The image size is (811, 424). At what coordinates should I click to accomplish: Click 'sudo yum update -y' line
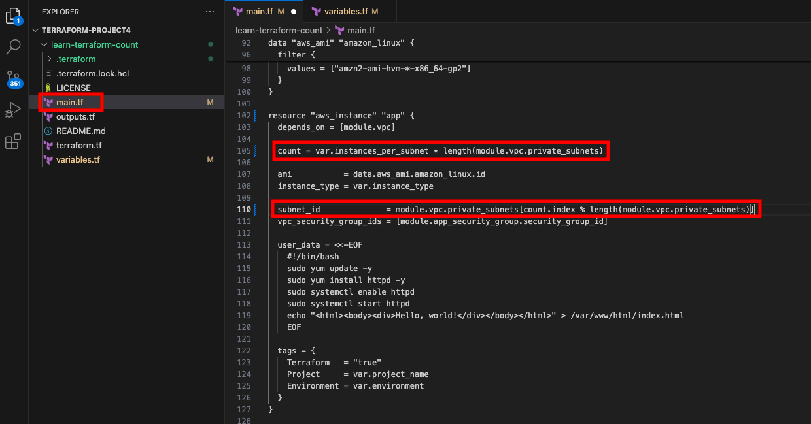[330, 269]
